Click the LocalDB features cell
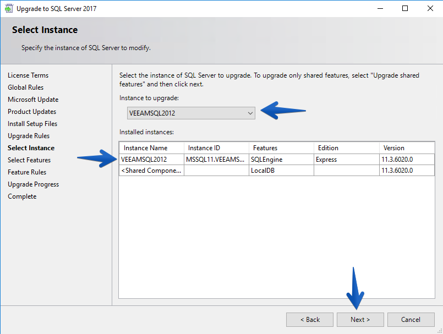The height and width of the screenshot is (334, 443). [x=281, y=171]
